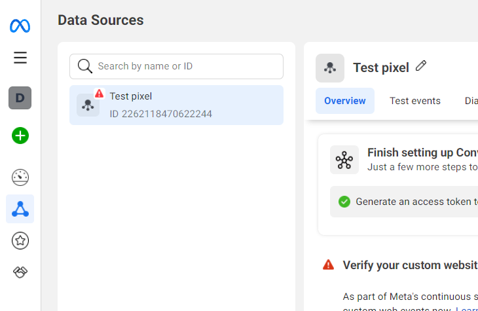
Task: Open the handshake Partner Integrations icon
Action: click(x=20, y=272)
